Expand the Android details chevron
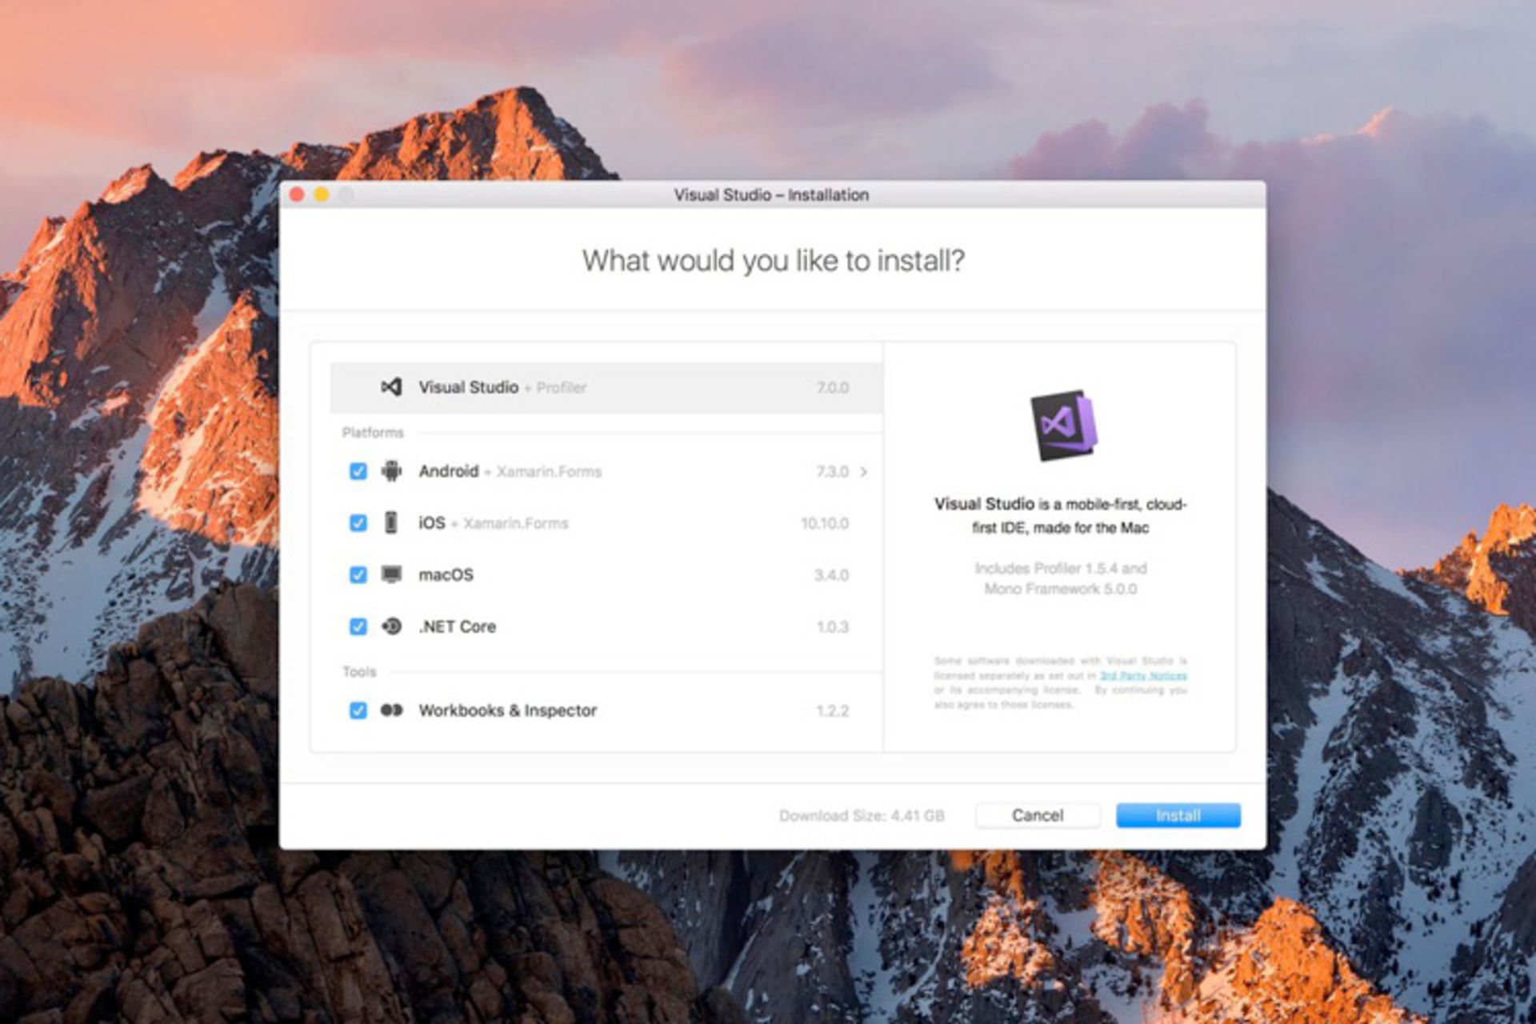Image resolution: width=1536 pixels, height=1024 pixels. click(864, 472)
